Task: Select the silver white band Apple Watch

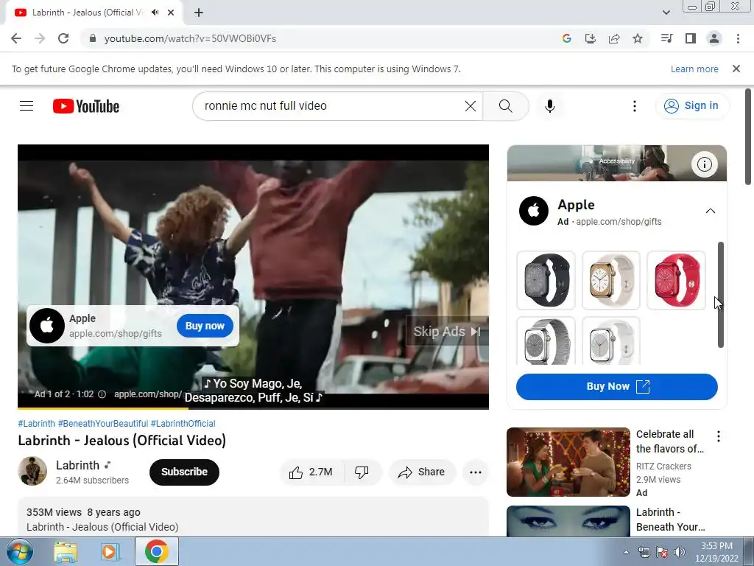Action: 610,340
